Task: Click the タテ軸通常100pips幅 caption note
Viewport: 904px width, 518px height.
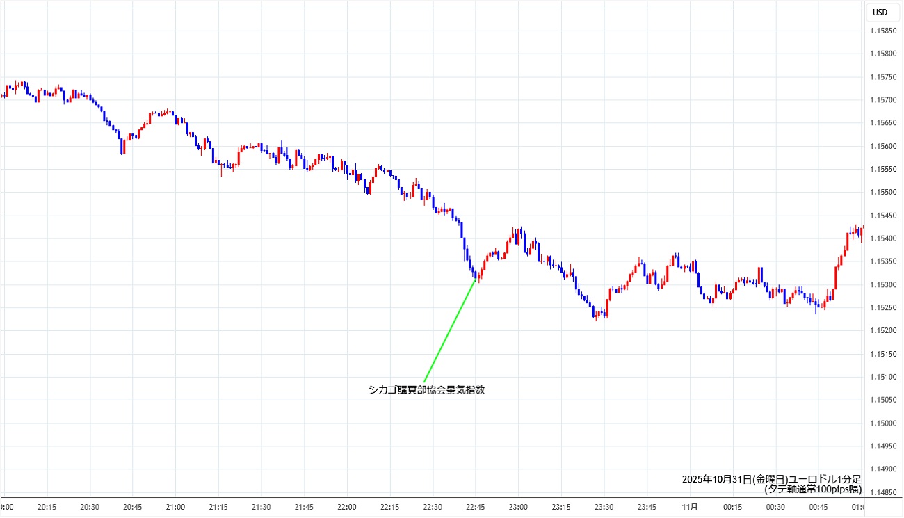Action: pyautogui.click(x=812, y=489)
